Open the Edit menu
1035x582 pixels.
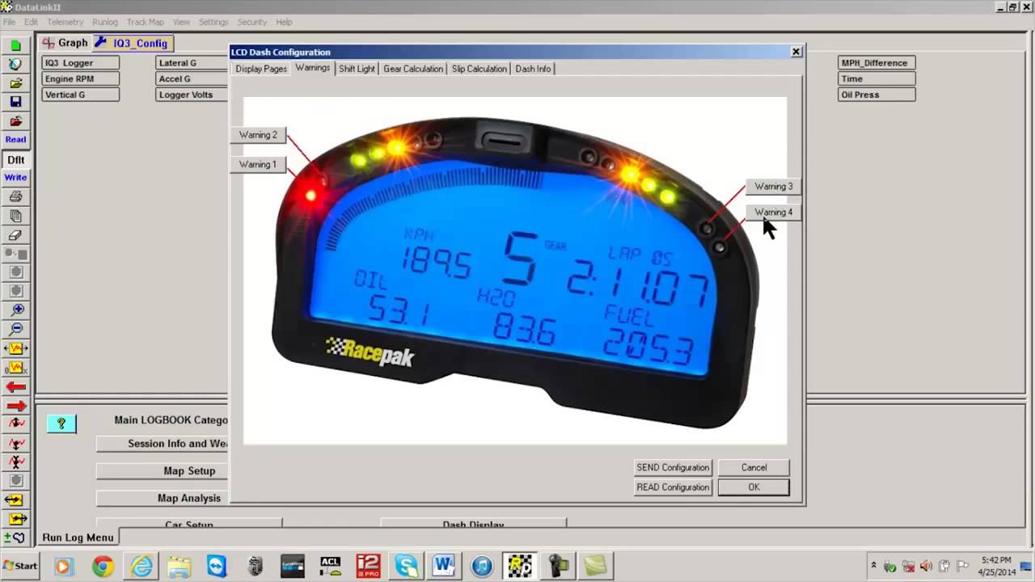[31, 22]
